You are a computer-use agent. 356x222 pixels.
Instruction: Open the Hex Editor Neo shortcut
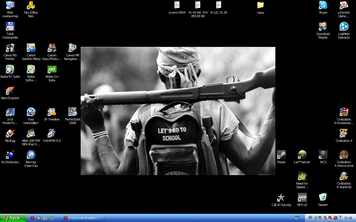[31, 5]
